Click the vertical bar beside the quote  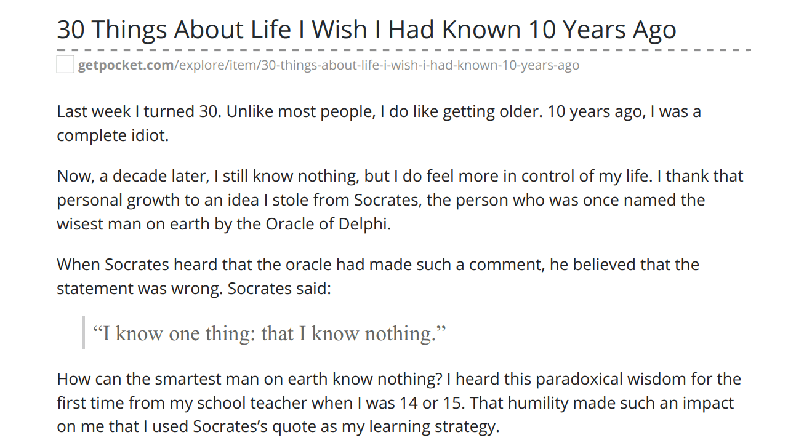(84, 332)
